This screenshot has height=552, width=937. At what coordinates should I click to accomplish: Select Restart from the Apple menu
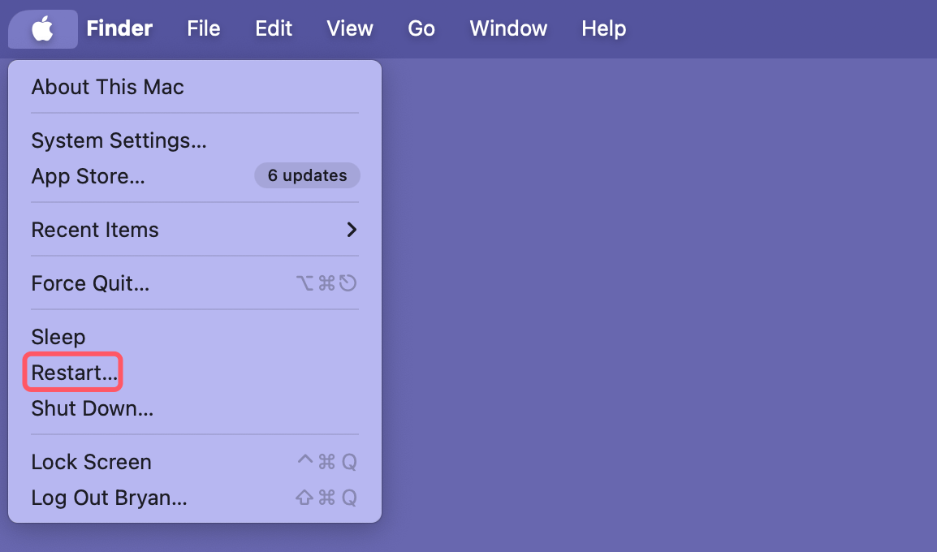point(74,373)
